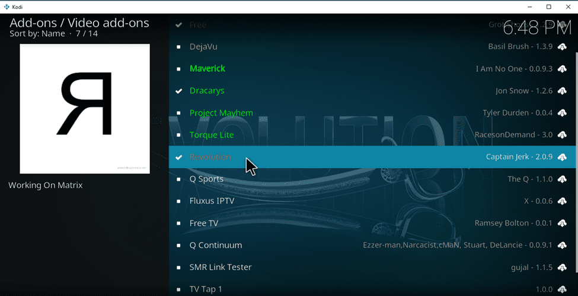The height and width of the screenshot is (296, 578).
Task: Click the square bullet beside Q Continuum
Action: tap(179, 246)
